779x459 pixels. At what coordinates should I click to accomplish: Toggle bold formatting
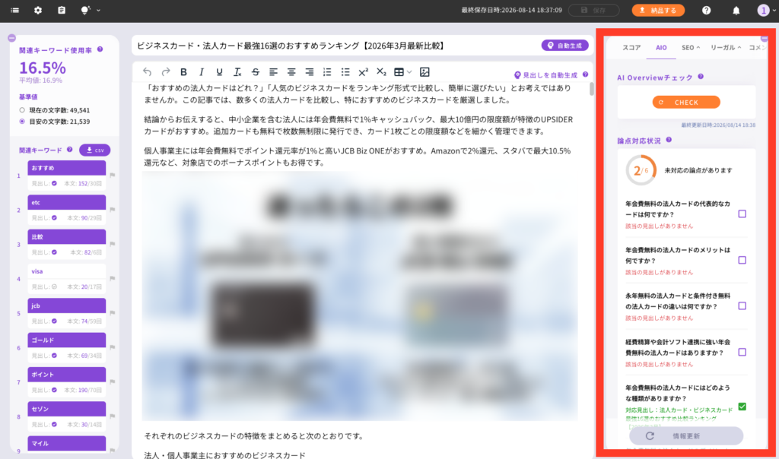coord(183,72)
